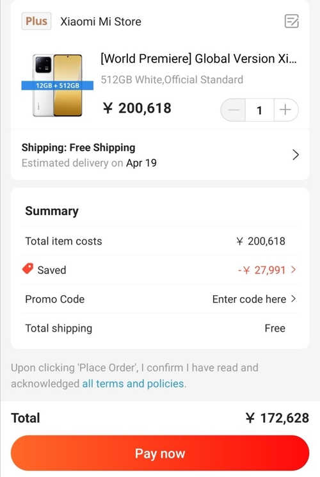Select the Xiaomi Mi Store name
320x477 pixels.
click(x=100, y=22)
